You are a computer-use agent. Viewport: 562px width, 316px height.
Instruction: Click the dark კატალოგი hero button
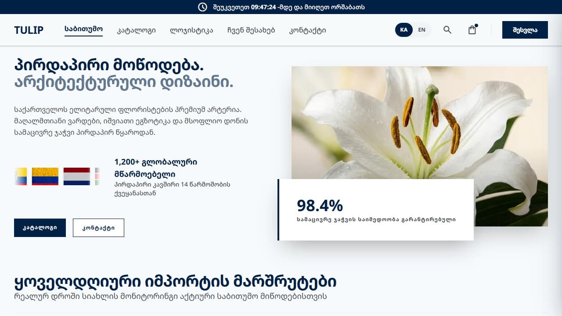pyautogui.click(x=40, y=228)
